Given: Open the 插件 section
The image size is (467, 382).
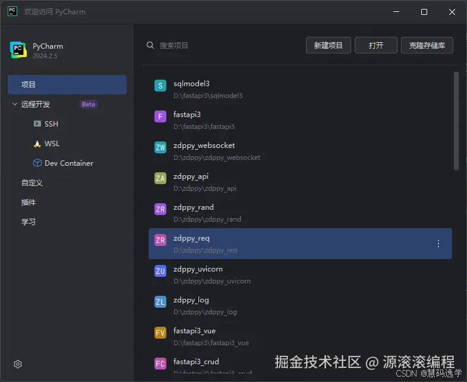Looking at the screenshot, I should 29,203.
